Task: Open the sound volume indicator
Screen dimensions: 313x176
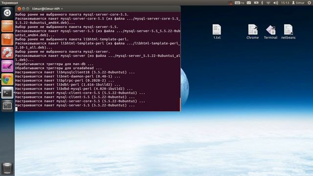Action: [x=276, y=3]
